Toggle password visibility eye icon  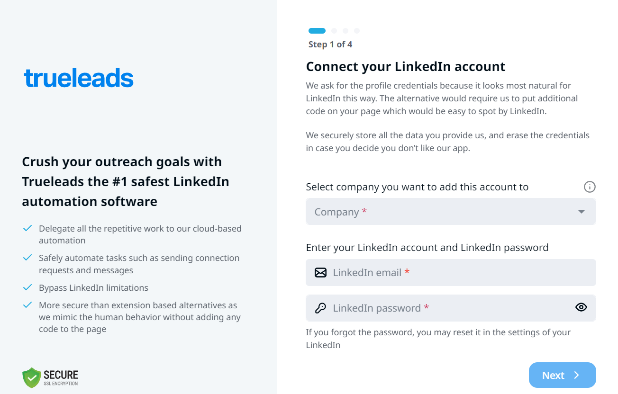(581, 307)
